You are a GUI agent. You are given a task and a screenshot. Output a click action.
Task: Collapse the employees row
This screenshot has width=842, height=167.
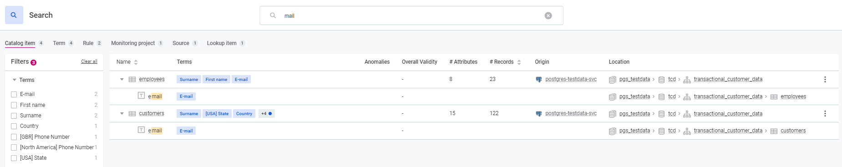(x=122, y=79)
